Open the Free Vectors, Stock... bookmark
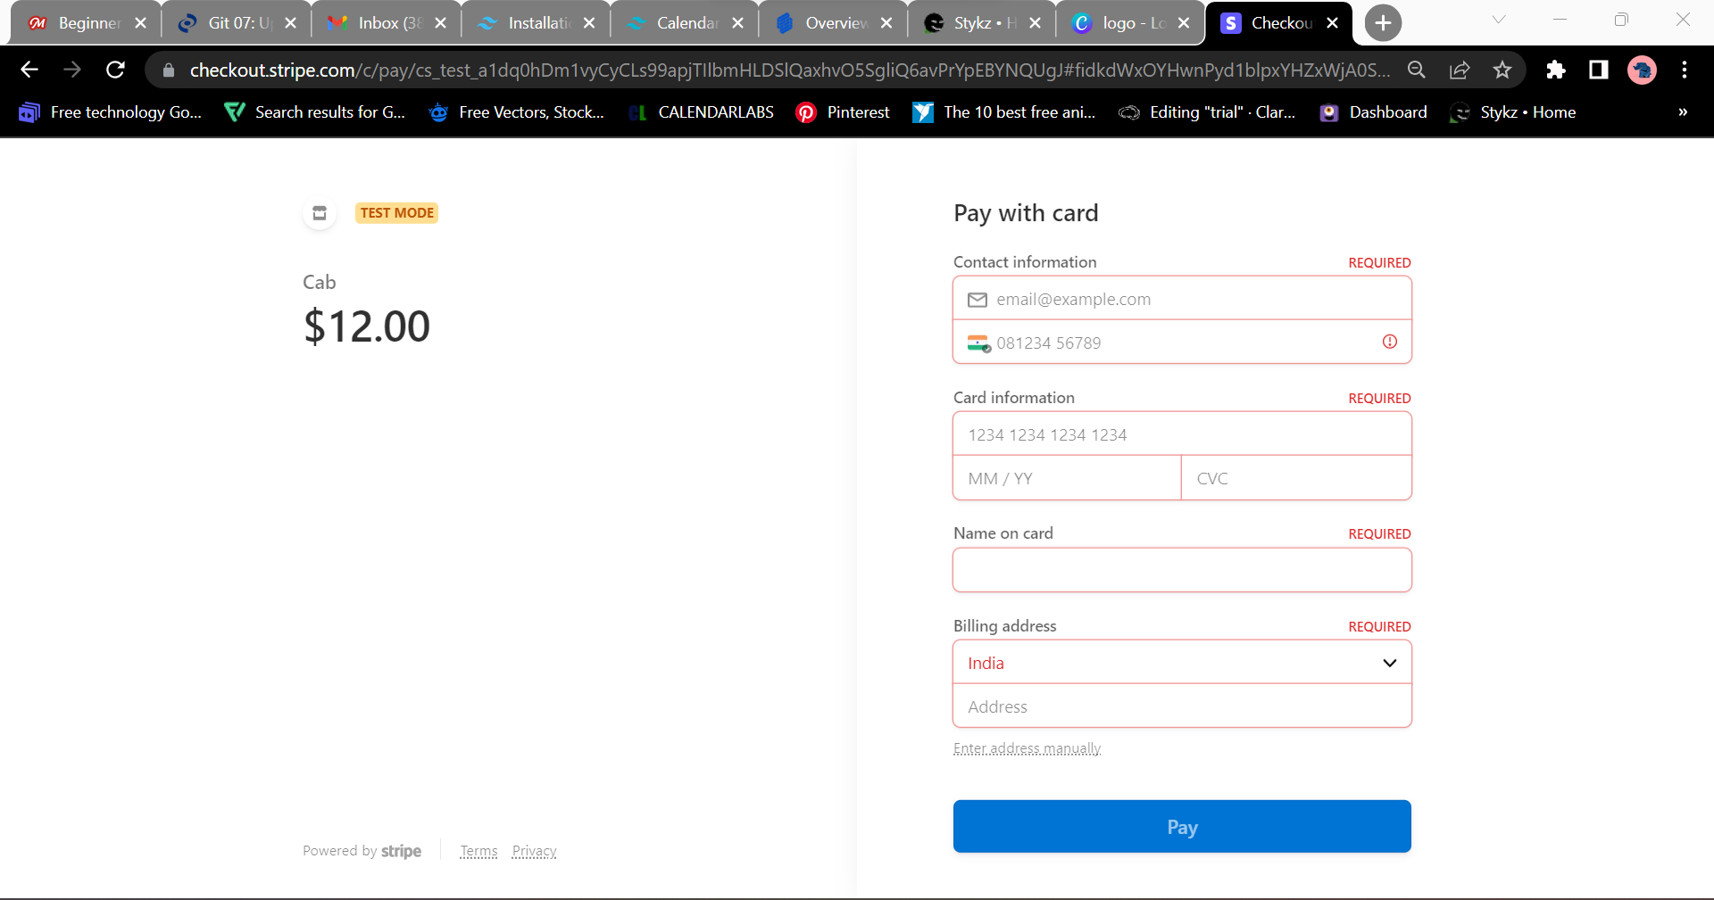 pyautogui.click(x=517, y=112)
